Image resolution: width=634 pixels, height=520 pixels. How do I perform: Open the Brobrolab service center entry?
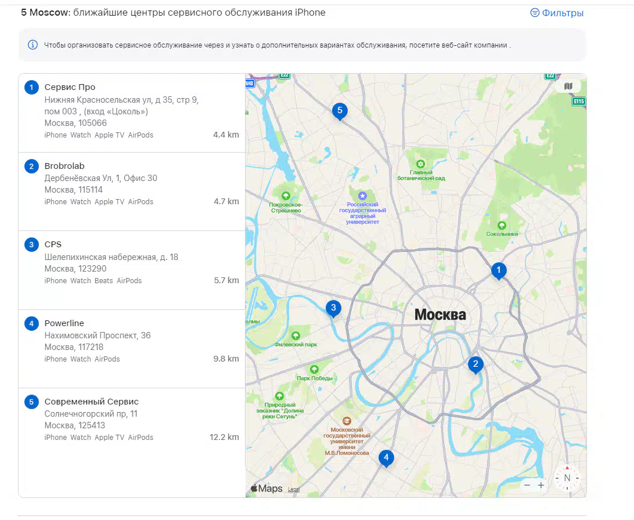(x=132, y=192)
